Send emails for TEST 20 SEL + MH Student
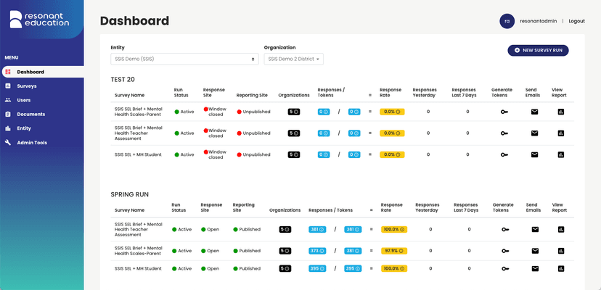The height and width of the screenshot is (290, 601). [534, 154]
